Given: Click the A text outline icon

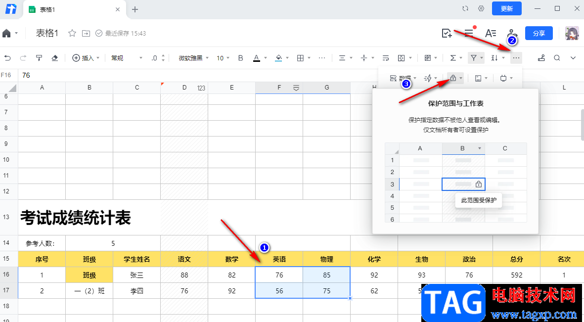Looking at the screenshot, I should 491,33.
